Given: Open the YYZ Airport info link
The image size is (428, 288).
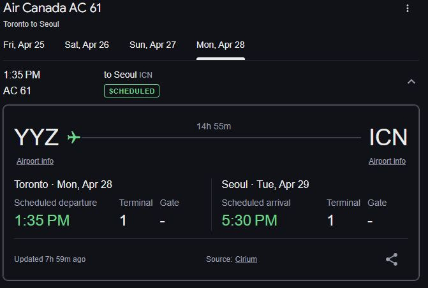Looking at the screenshot, I should coord(35,161).
